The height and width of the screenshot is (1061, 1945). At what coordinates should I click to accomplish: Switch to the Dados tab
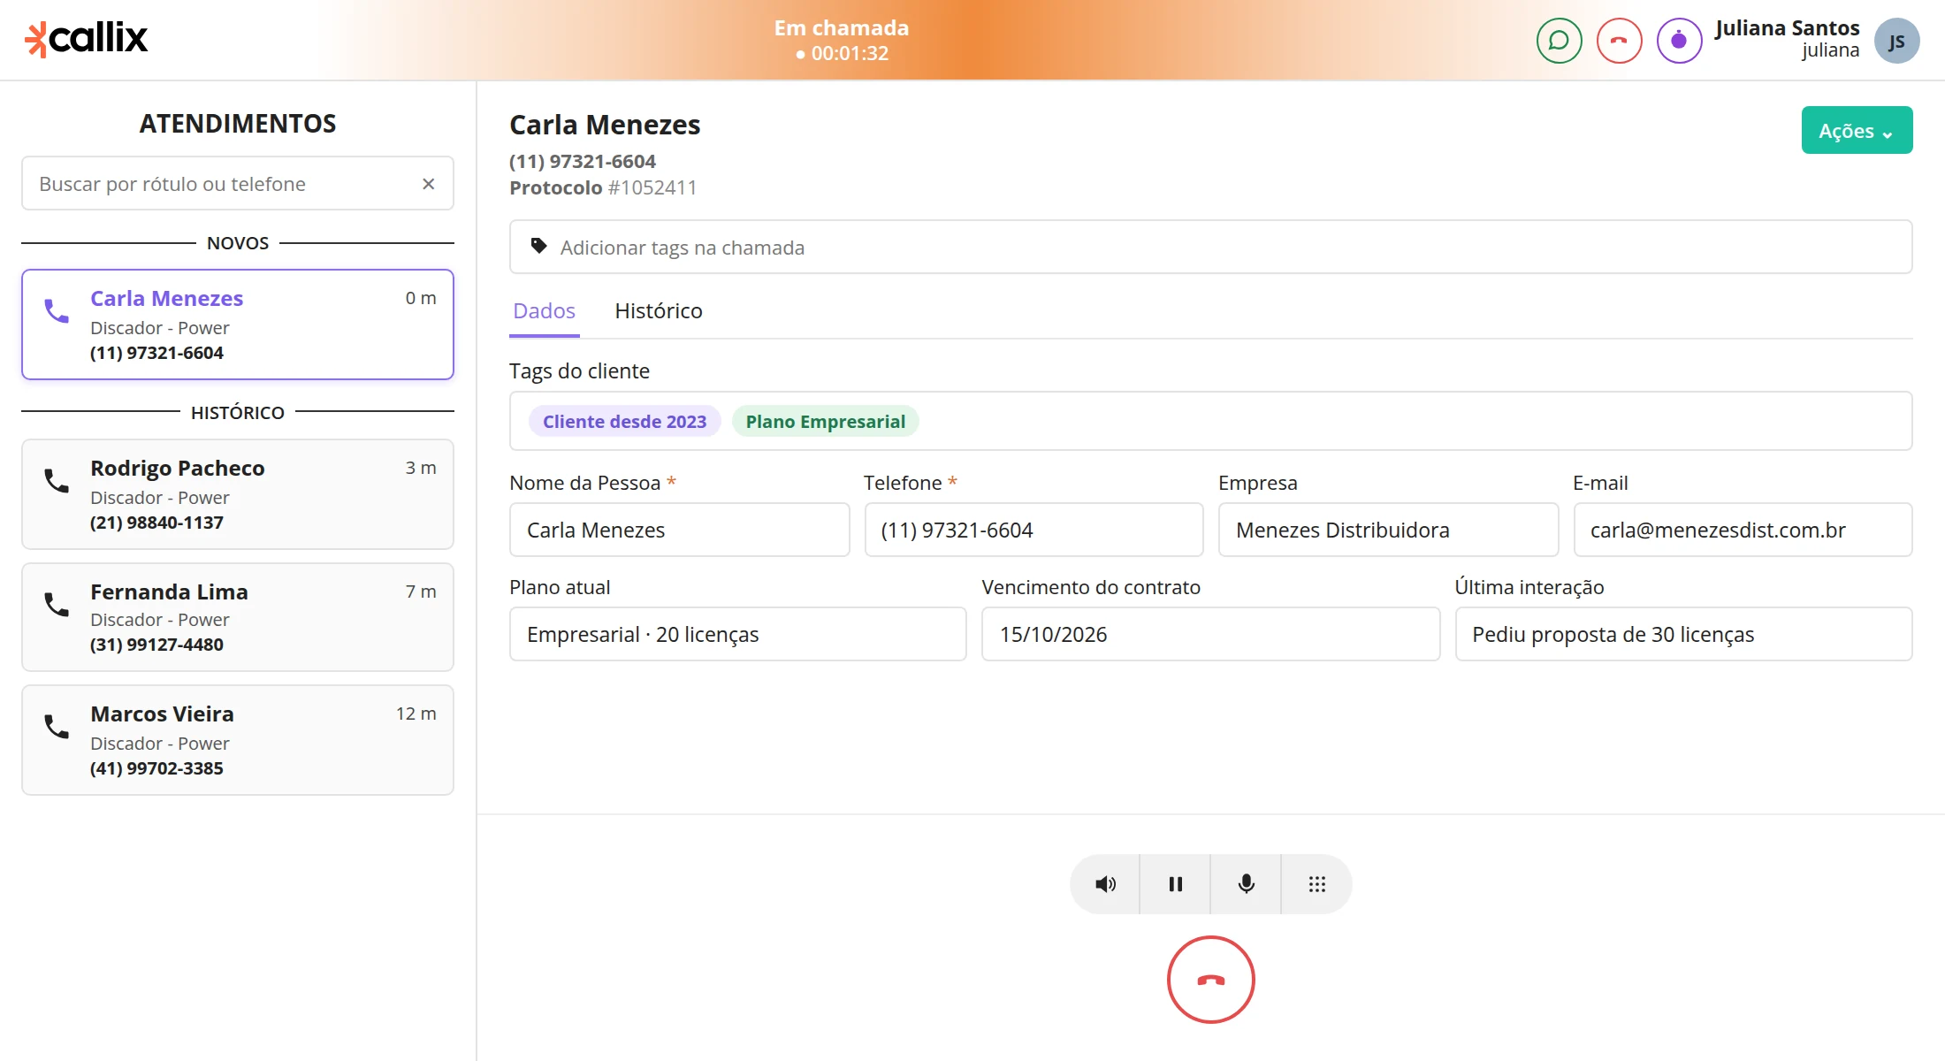coord(545,311)
